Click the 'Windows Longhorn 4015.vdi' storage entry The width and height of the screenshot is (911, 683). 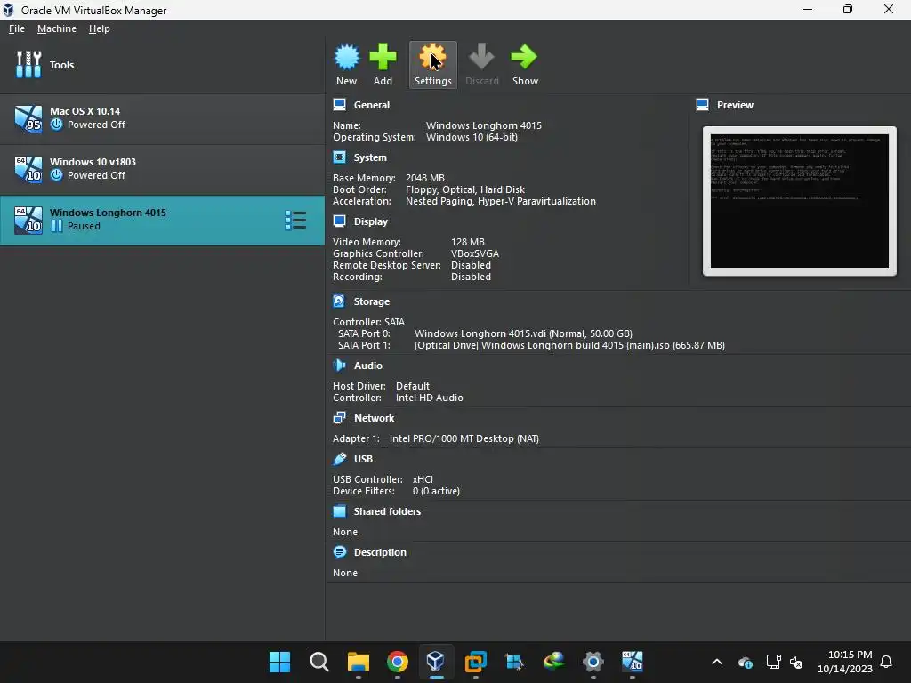click(523, 333)
